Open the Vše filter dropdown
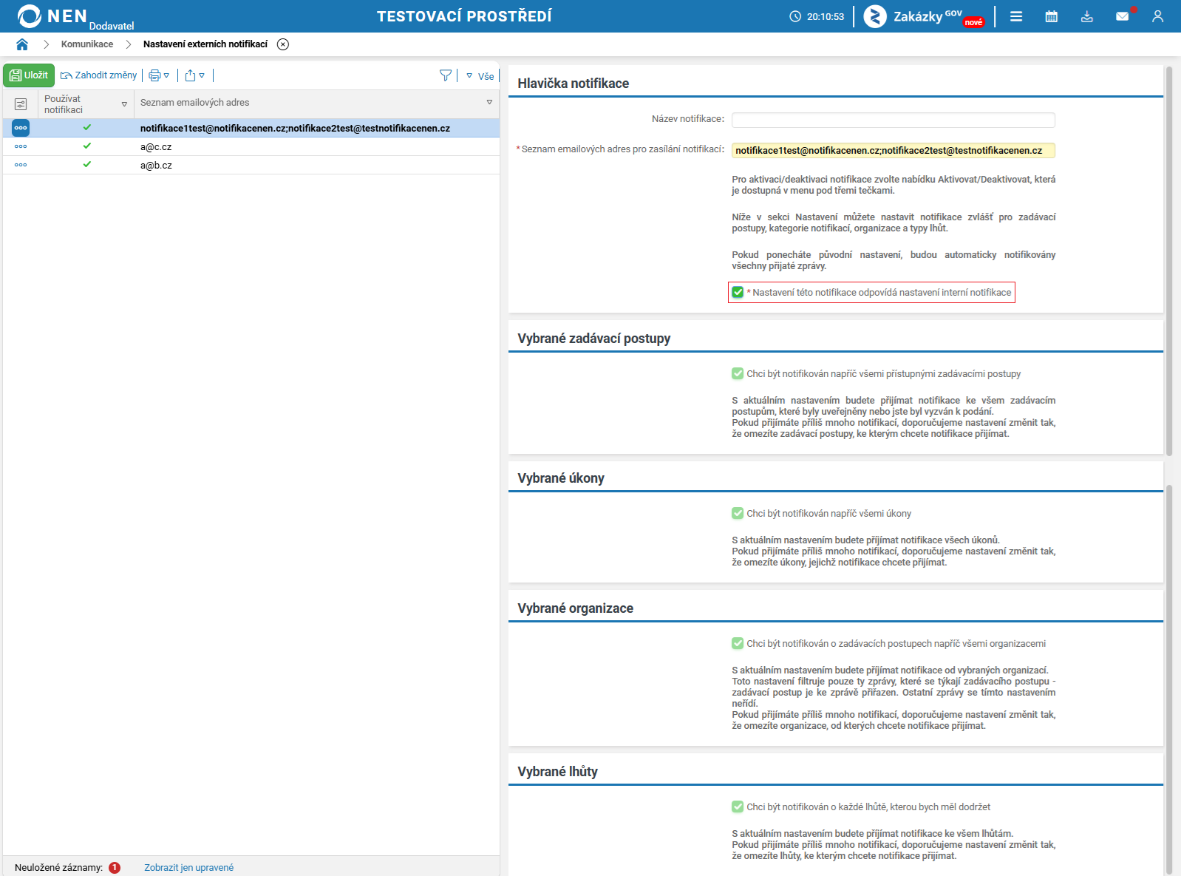This screenshot has height=876, width=1181. point(480,76)
